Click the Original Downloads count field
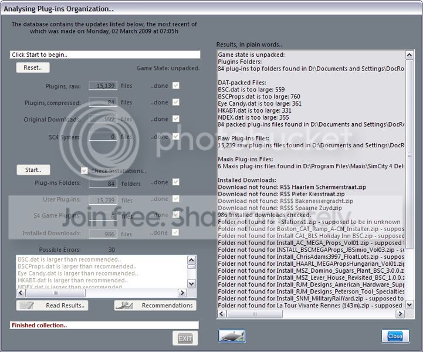The width and height of the screenshot is (423, 352). [103, 119]
